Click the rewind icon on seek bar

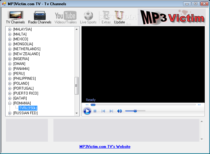pos(87,105)
